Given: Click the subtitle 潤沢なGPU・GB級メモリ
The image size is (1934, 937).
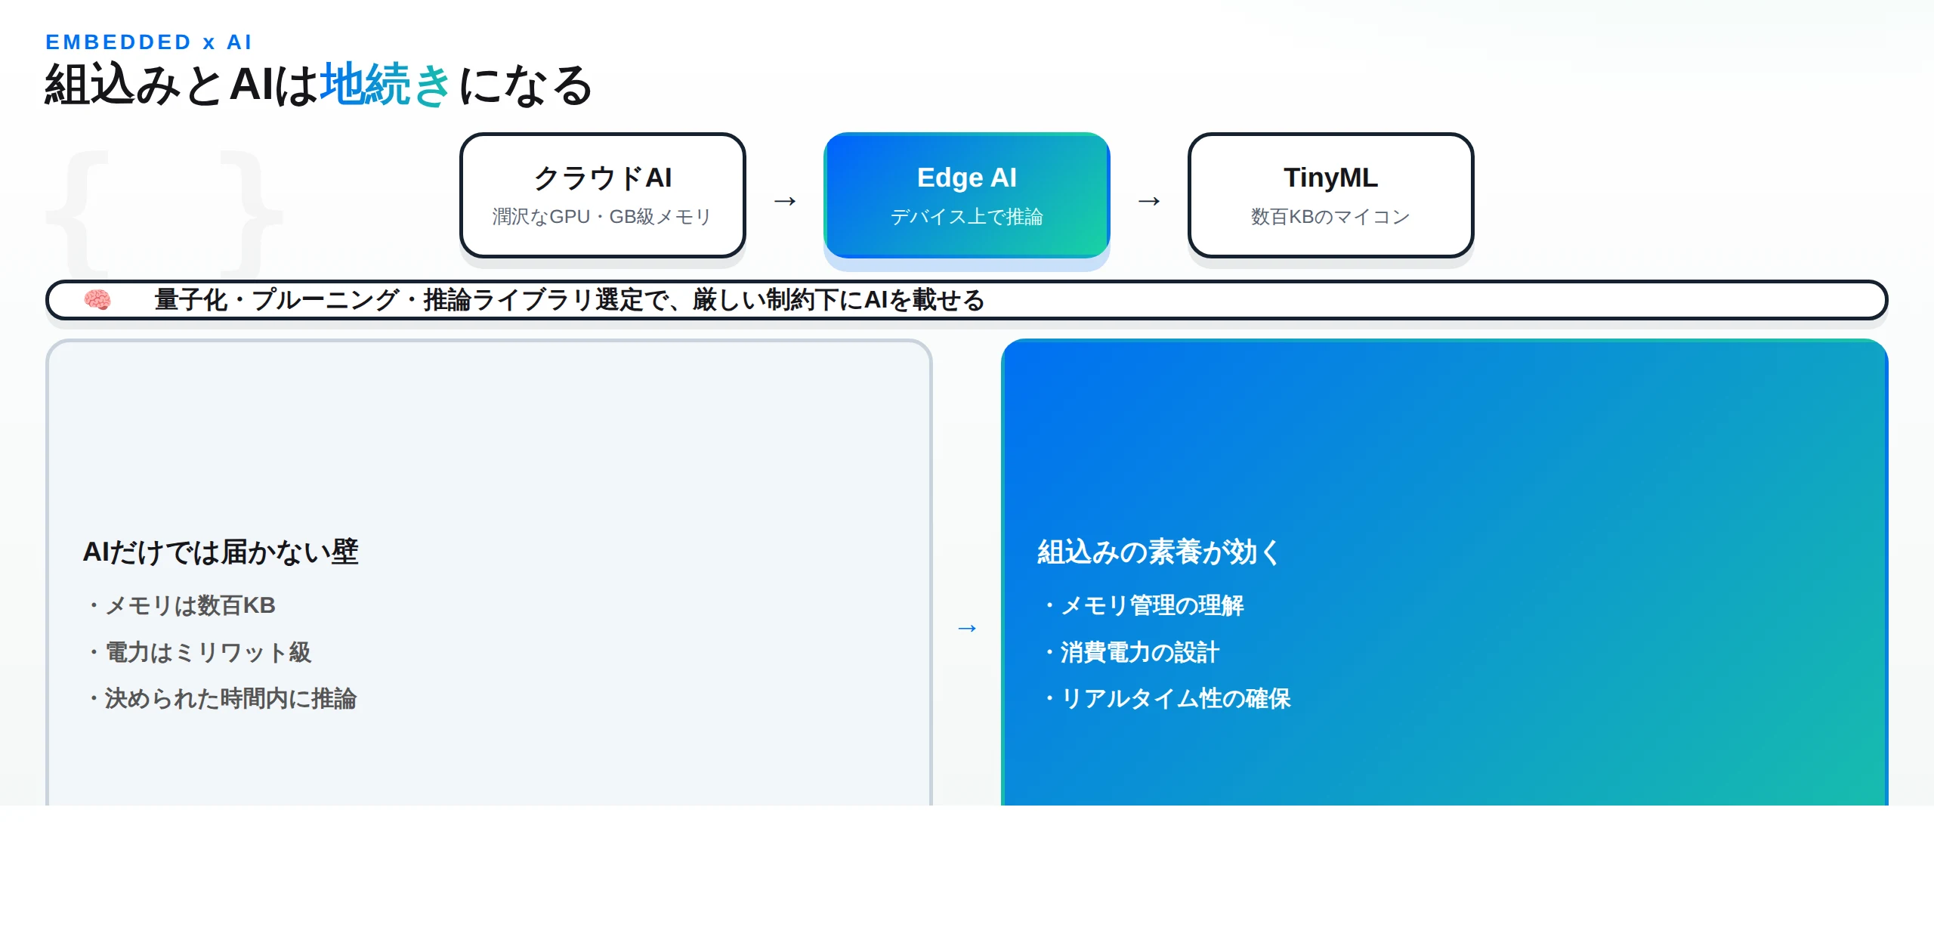Looking at the screenshot, I should [602, 217].
